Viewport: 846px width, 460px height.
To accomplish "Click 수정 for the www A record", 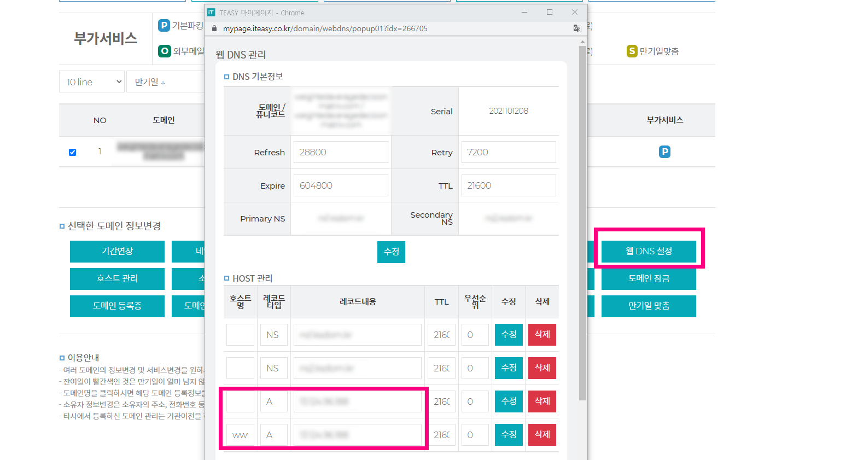I will point(509,434).
